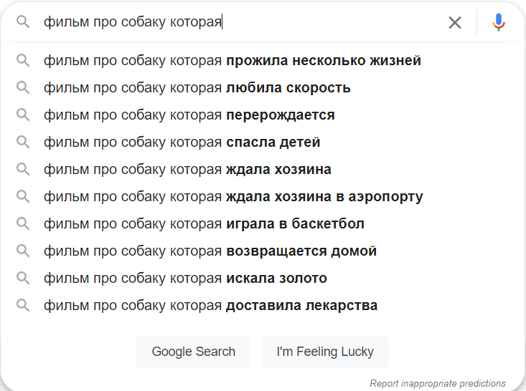Viewport: 526px width, 391px height.
Task: Choose suggestion 'ждала хозяина в аэропорту'
Action: pyautogui.click(x=233, y=197)
